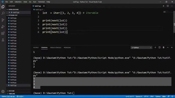This screenshot has width=175, height=98.
Task: Open the Run and Debug view icon
Action: [3, 27]
